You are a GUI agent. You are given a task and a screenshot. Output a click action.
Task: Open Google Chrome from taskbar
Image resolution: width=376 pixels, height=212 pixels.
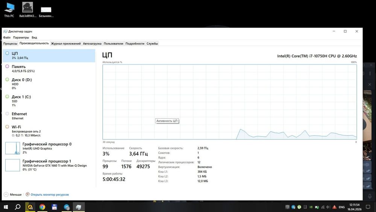tap(42, 207)
